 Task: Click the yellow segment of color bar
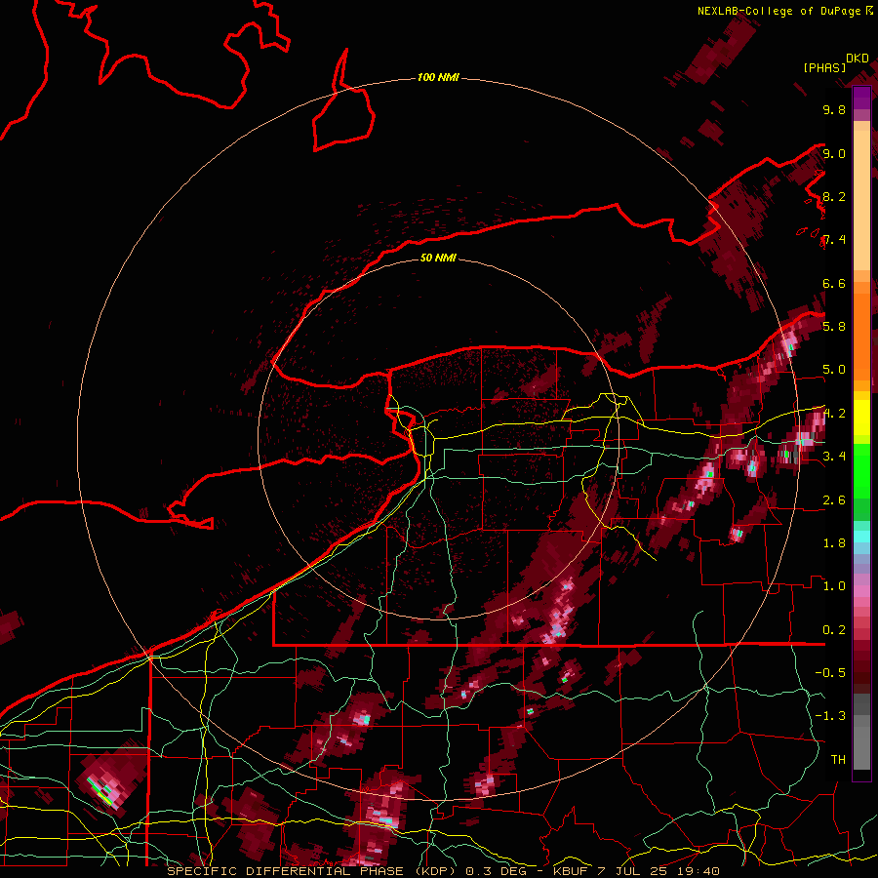[x=861, y=418]
